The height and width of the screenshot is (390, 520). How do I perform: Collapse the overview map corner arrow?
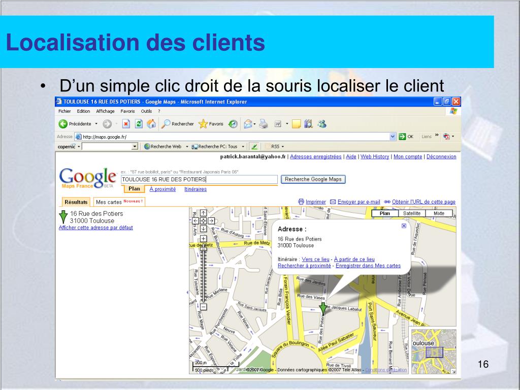(x=453, y=371)
